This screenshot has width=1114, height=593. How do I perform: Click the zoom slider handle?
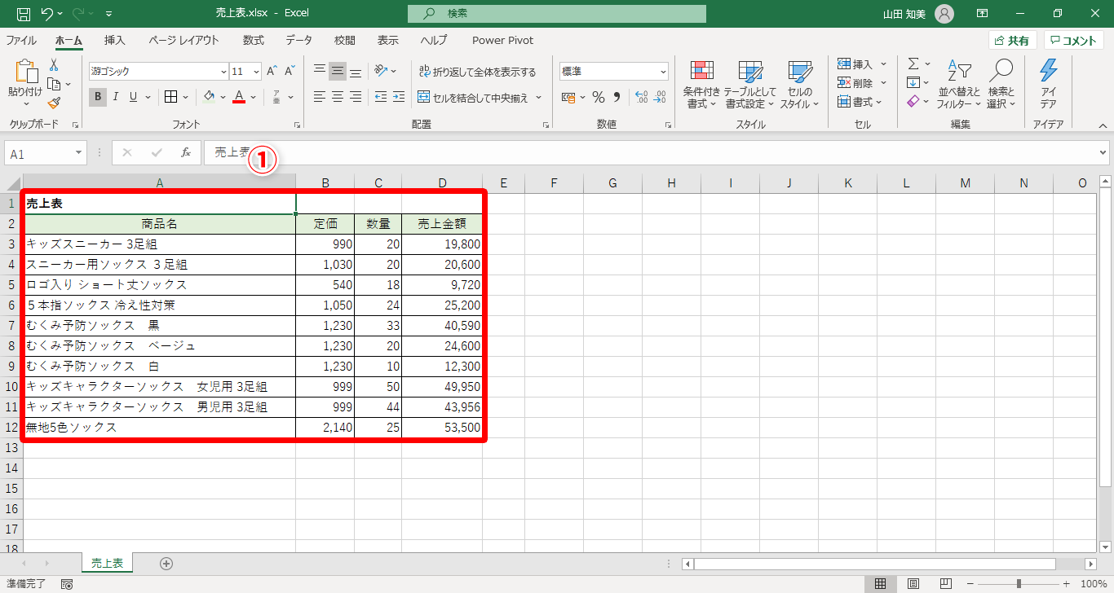[1019, 583]
